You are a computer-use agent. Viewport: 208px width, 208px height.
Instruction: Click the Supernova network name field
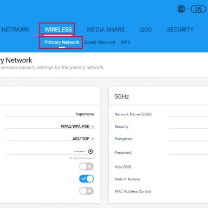(x=50, y=114)
